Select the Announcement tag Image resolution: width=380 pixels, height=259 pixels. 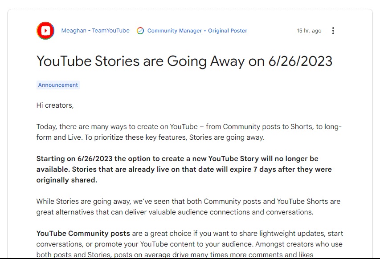click(x=58, y=85)
